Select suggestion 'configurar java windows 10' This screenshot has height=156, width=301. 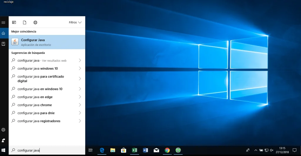47,68
